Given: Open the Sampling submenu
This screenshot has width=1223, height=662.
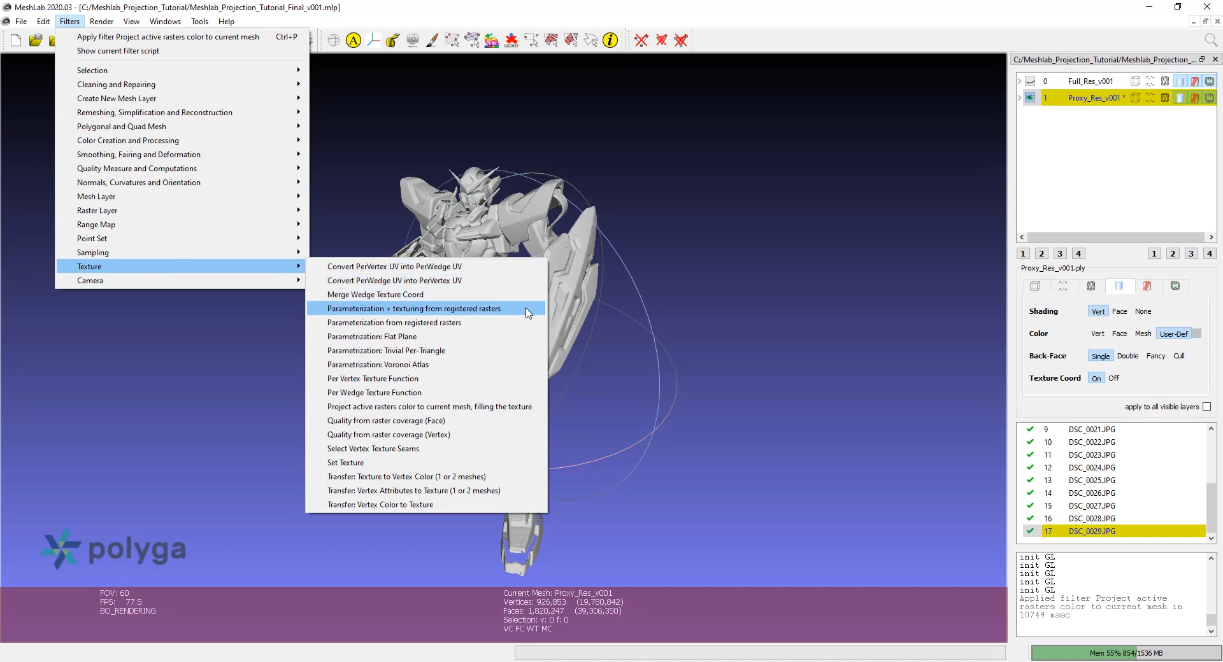Looking at the screenshot, I should pyautogui.click(x=182, y=252).
